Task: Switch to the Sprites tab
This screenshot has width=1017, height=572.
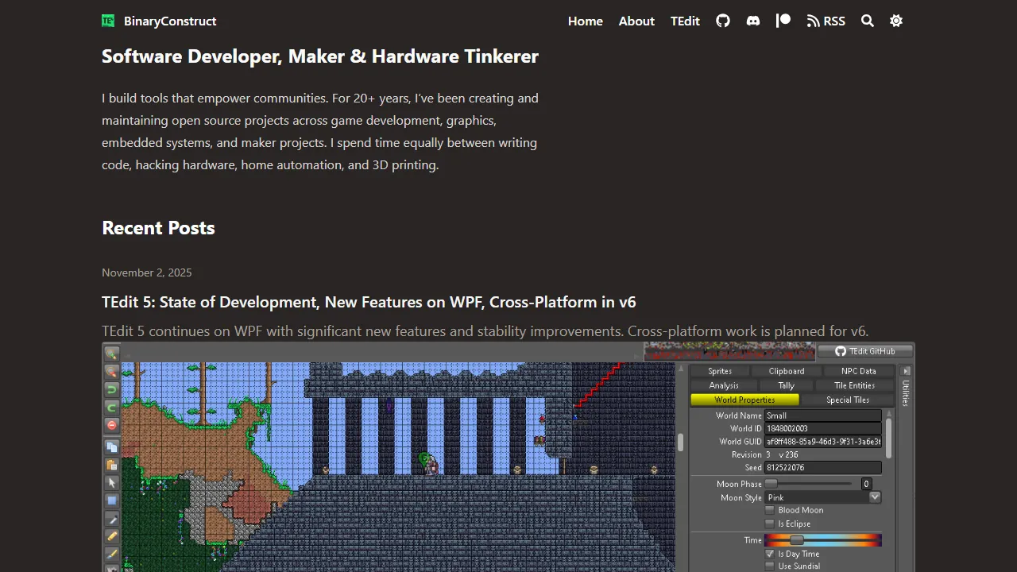Action: coord(719,370)
